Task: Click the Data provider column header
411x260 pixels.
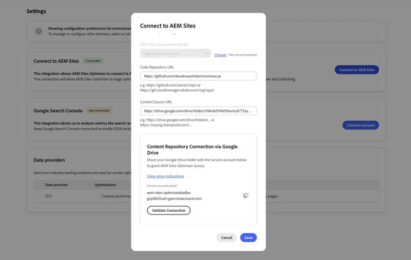Action: click(56, 185)
